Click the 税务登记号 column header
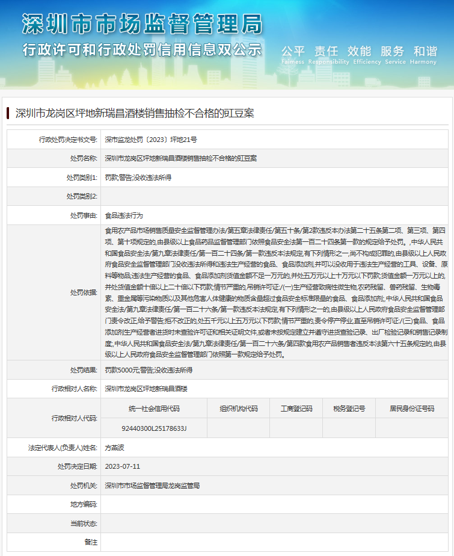Image resolution: width=454 pixels, height=556 pixels. 349,409
